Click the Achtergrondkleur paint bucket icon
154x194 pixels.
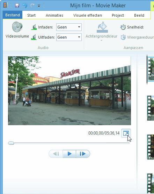[x=102, y=27]
